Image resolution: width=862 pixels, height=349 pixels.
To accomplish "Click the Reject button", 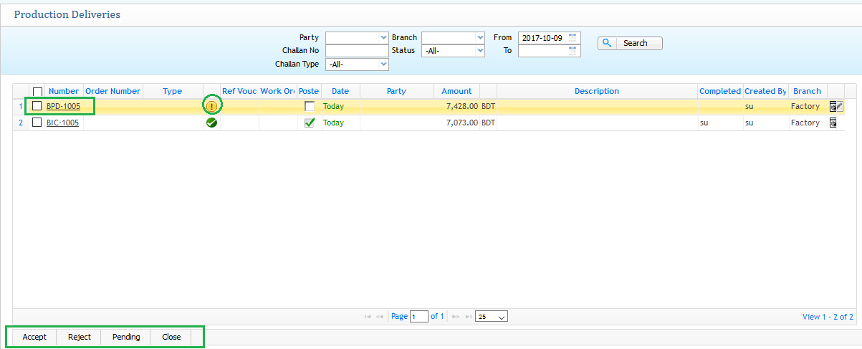I will point(80,337).
